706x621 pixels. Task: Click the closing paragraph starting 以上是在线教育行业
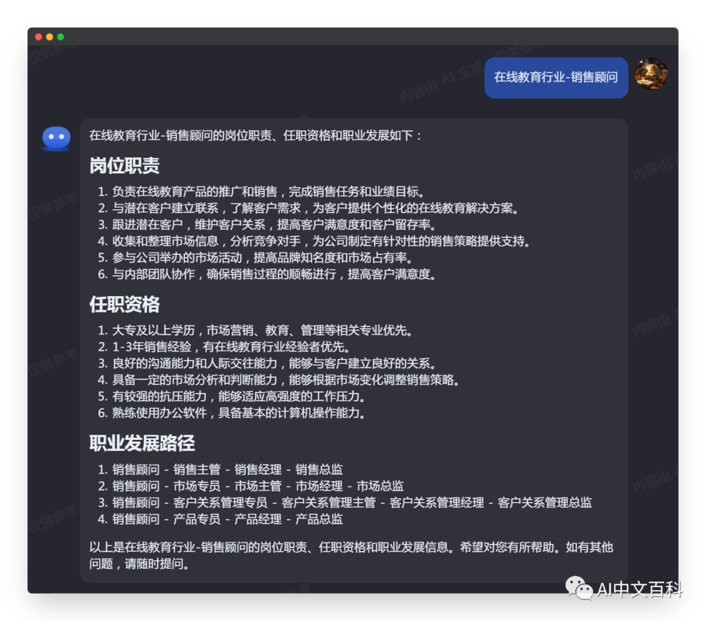click(351, 555)
